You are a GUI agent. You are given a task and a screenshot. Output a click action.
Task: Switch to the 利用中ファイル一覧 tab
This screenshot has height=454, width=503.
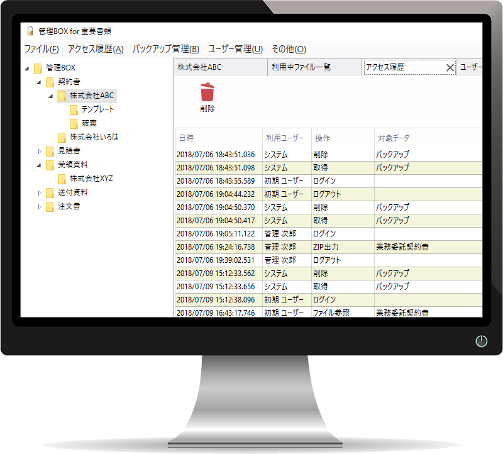[x=301, y=67]
